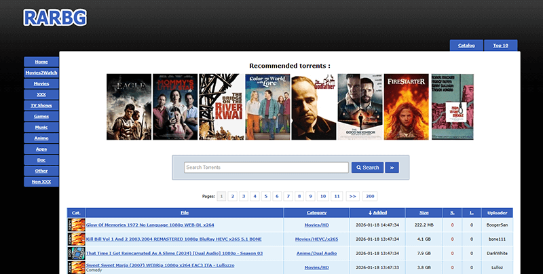543x274 pixels.
Task: Open The Good Neighbor poster
Action: 360,106
